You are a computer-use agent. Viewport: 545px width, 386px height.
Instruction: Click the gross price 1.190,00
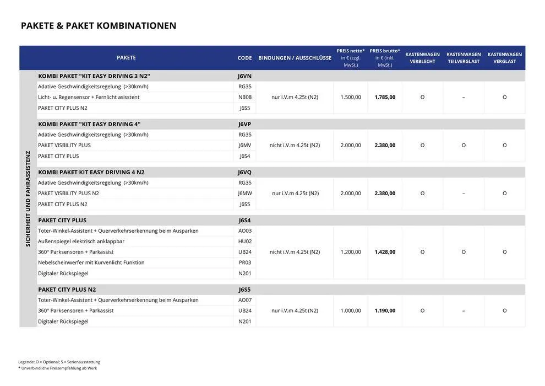[x=385, y=310]
